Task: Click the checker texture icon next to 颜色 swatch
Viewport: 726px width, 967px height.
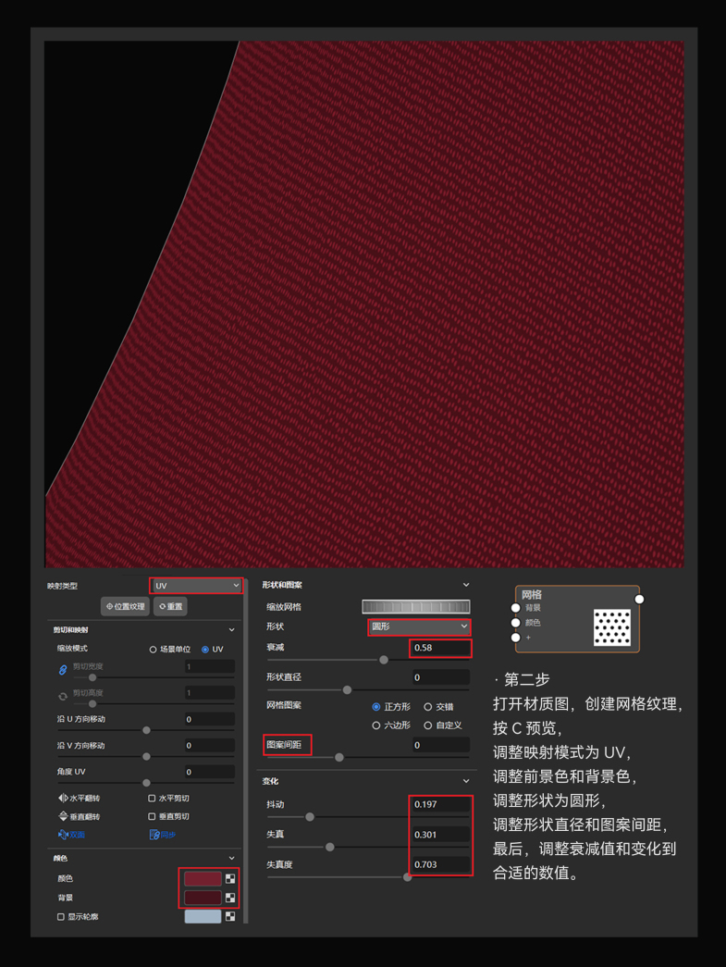Action: (230, 878)
